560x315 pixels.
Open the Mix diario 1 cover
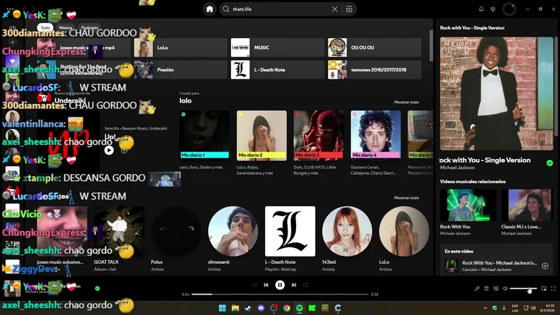(205, 135)
